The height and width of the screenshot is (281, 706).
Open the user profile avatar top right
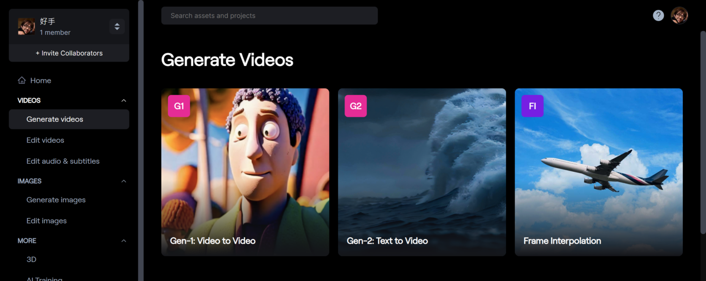679,16
